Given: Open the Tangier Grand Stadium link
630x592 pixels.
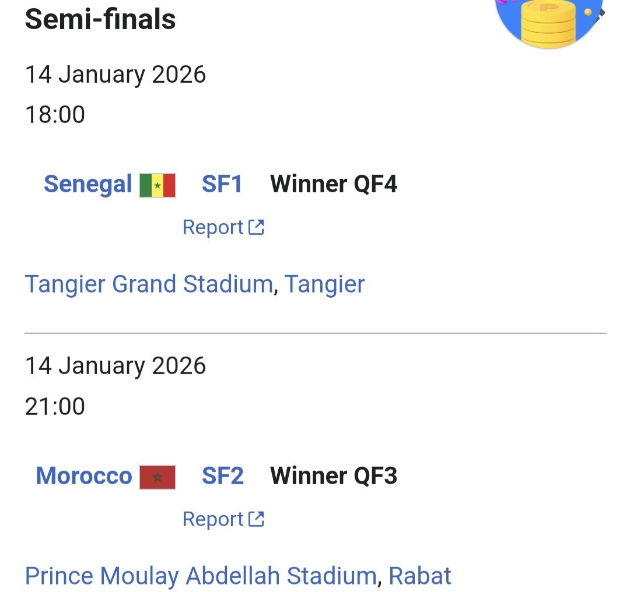Looking at the screenshot, I should (x=149, y=284).
